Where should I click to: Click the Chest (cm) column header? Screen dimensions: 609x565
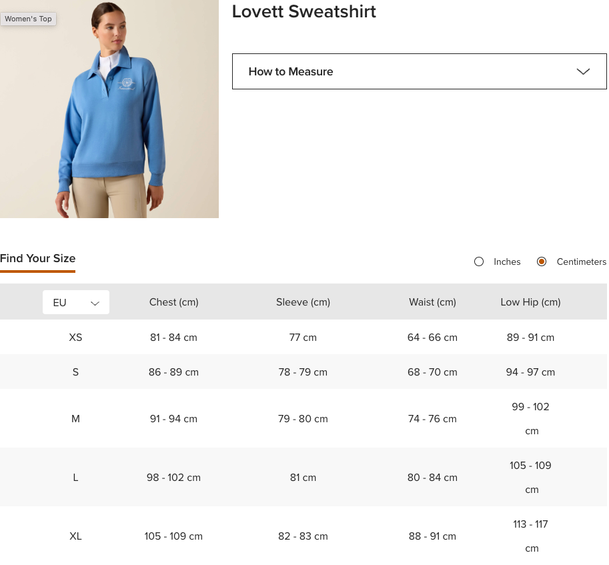click(x=173, y=302)
